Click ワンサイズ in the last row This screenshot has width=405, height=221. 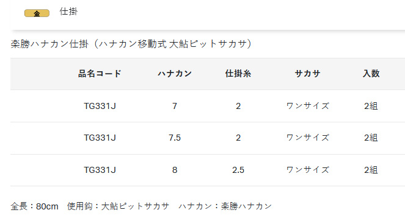click(307, 170)
